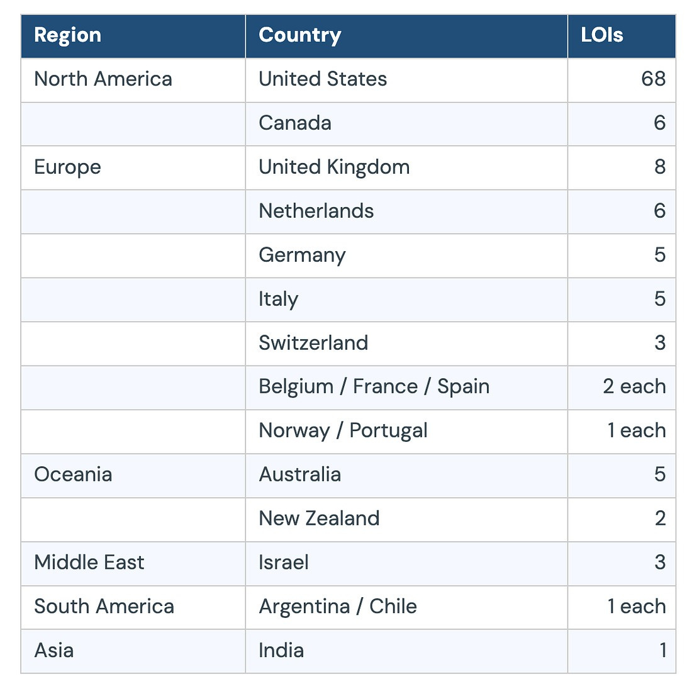Click the Israel country cell

[406, 563]
